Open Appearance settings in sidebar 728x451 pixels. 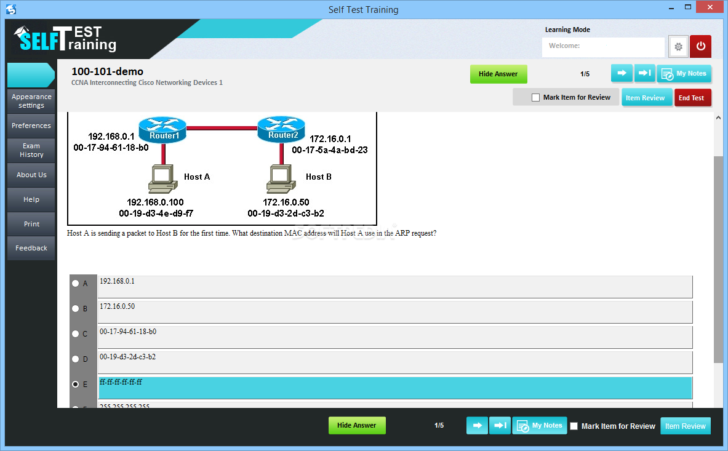[31, 101]
